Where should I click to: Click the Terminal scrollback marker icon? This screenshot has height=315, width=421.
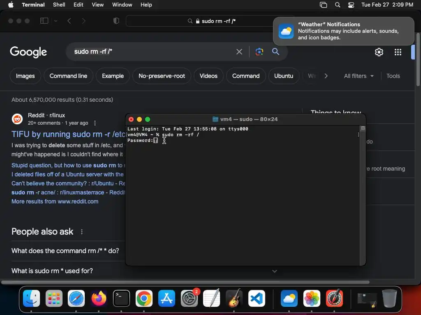tap(363, 128)
